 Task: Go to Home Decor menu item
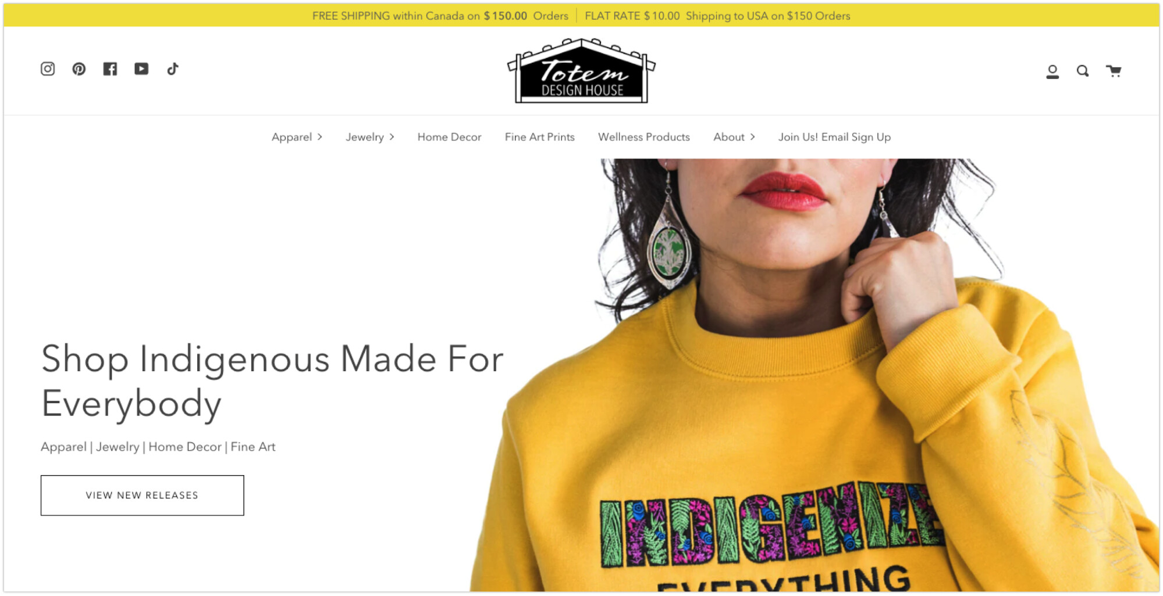pyautogui.click(x=449, y=137)
